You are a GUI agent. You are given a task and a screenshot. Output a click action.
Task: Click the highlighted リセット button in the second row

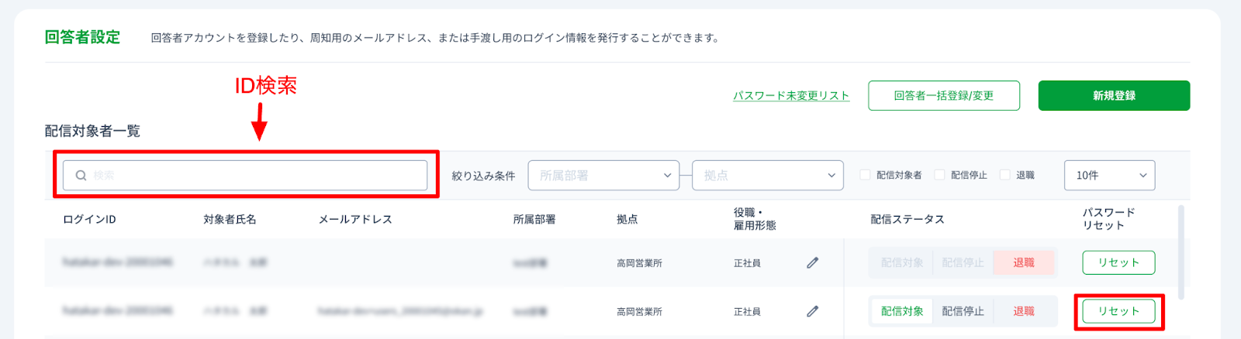point(1118,311)
